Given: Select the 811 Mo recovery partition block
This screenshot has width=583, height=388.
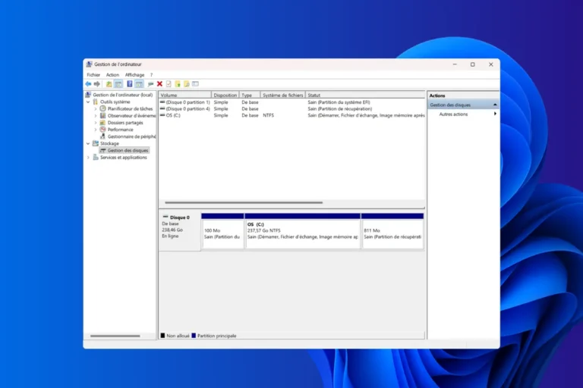Looking at the screenshot, I should pos(392,231).
